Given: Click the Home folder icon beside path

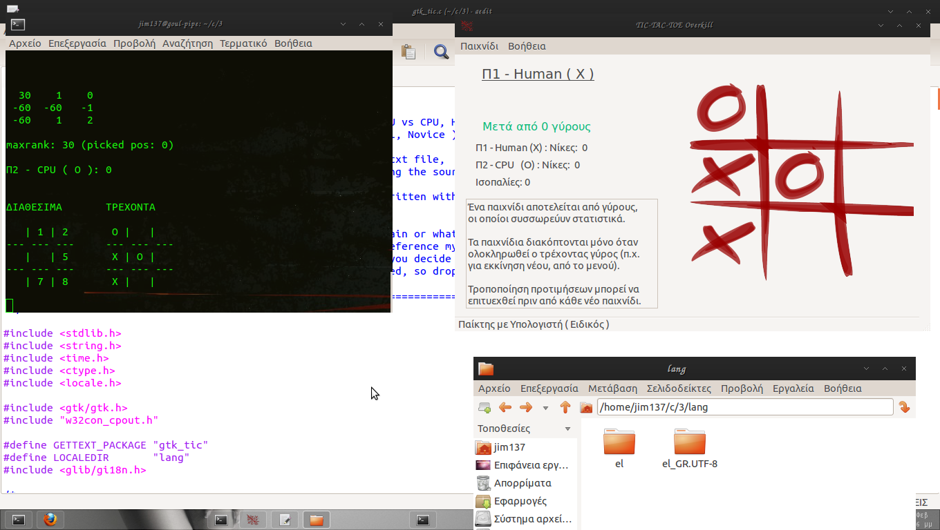Looking at the screenshot, I should point(586,407).
